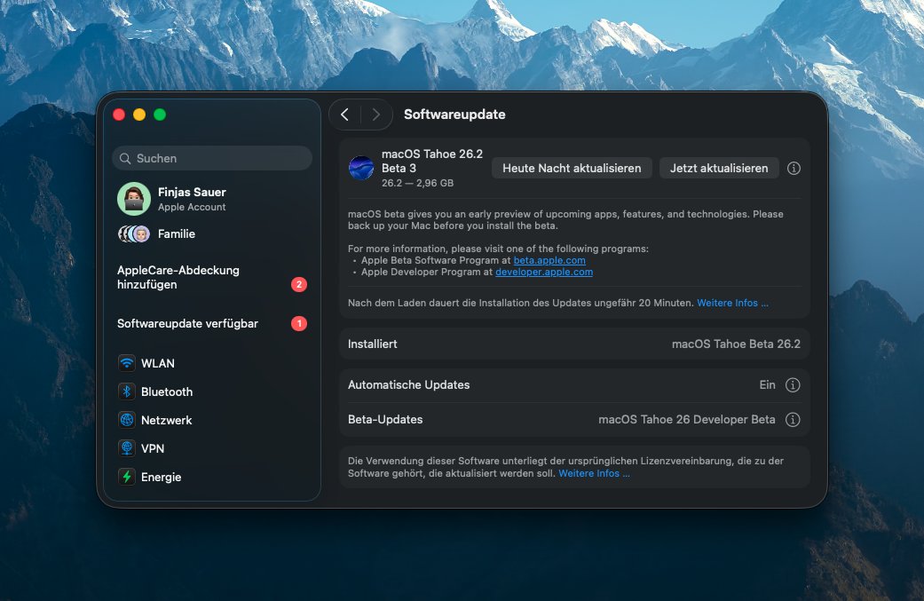Click the macOS Tahoe 26.2 Beta 3 title

coord(432,161)
